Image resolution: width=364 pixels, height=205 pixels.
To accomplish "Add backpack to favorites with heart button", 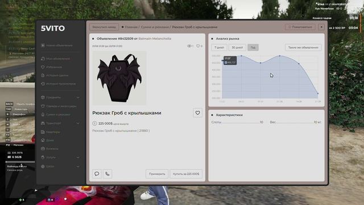I will 197,113.
